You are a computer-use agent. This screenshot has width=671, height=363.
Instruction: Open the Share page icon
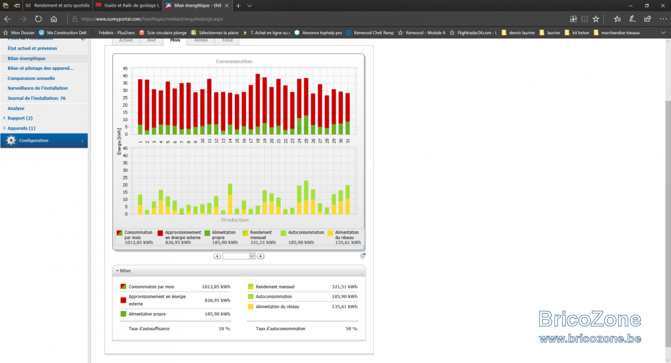coord(648,18)
